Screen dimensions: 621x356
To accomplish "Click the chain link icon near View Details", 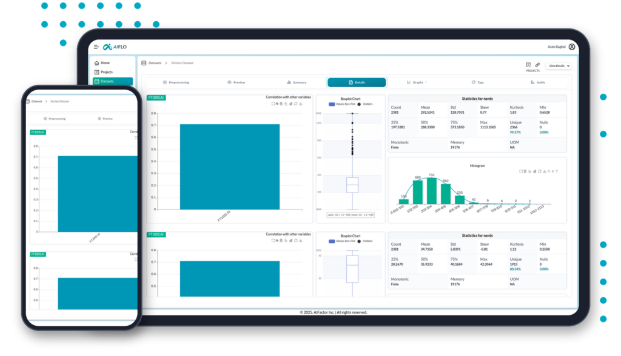I will point(537,65).
